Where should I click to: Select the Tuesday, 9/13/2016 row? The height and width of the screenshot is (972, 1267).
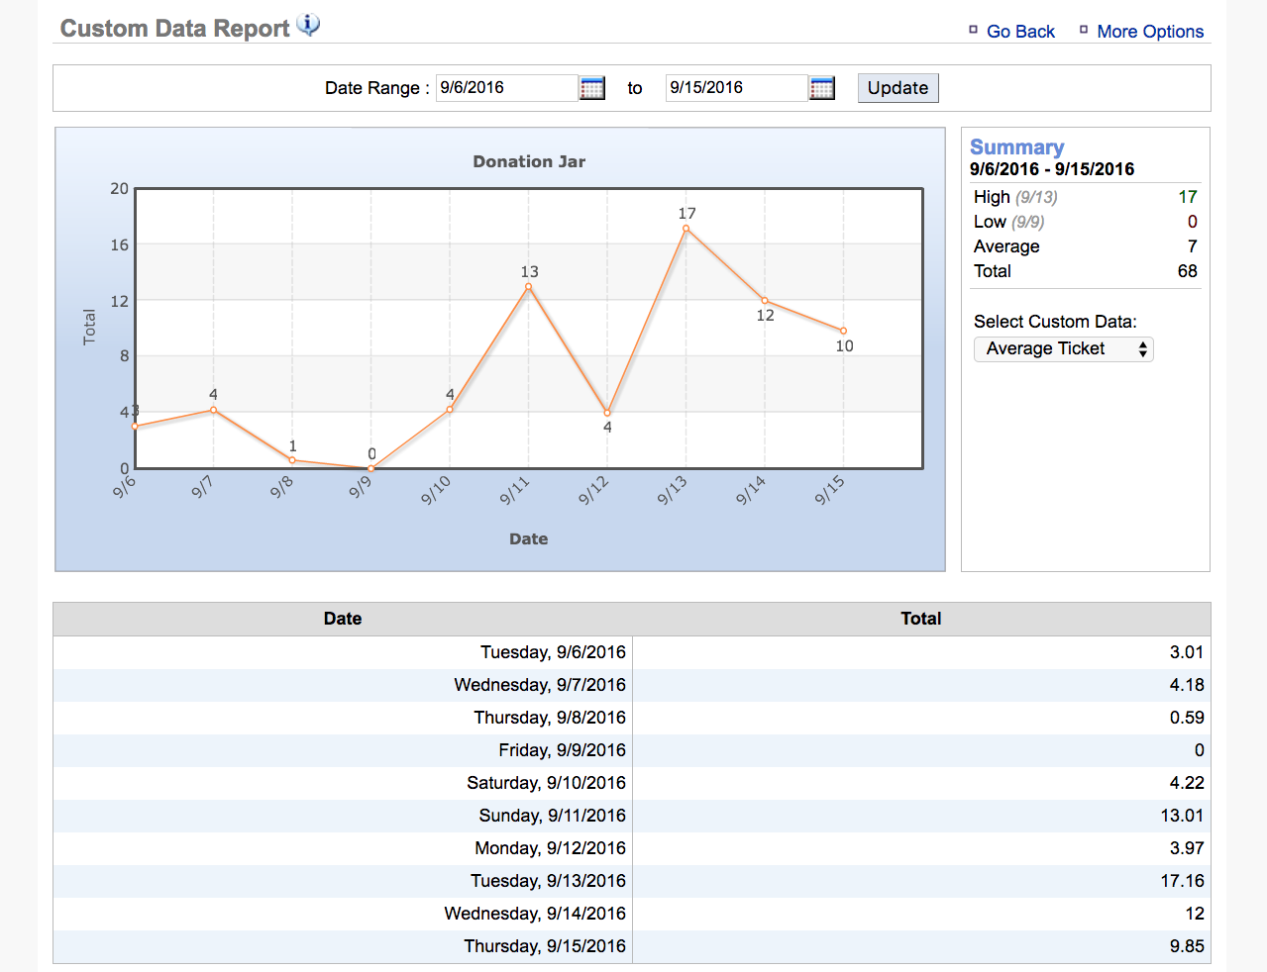(632, 881)
